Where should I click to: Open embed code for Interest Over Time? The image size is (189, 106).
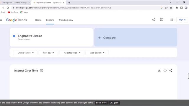click(165, 71)
